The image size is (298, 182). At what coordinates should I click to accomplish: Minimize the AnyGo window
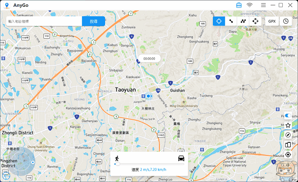click(x=273, y=5)
